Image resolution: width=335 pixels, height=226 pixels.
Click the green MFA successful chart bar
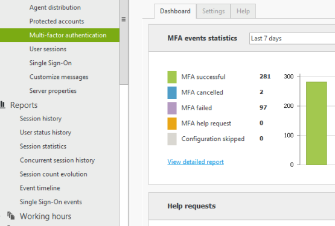click(x=316, y=124)
